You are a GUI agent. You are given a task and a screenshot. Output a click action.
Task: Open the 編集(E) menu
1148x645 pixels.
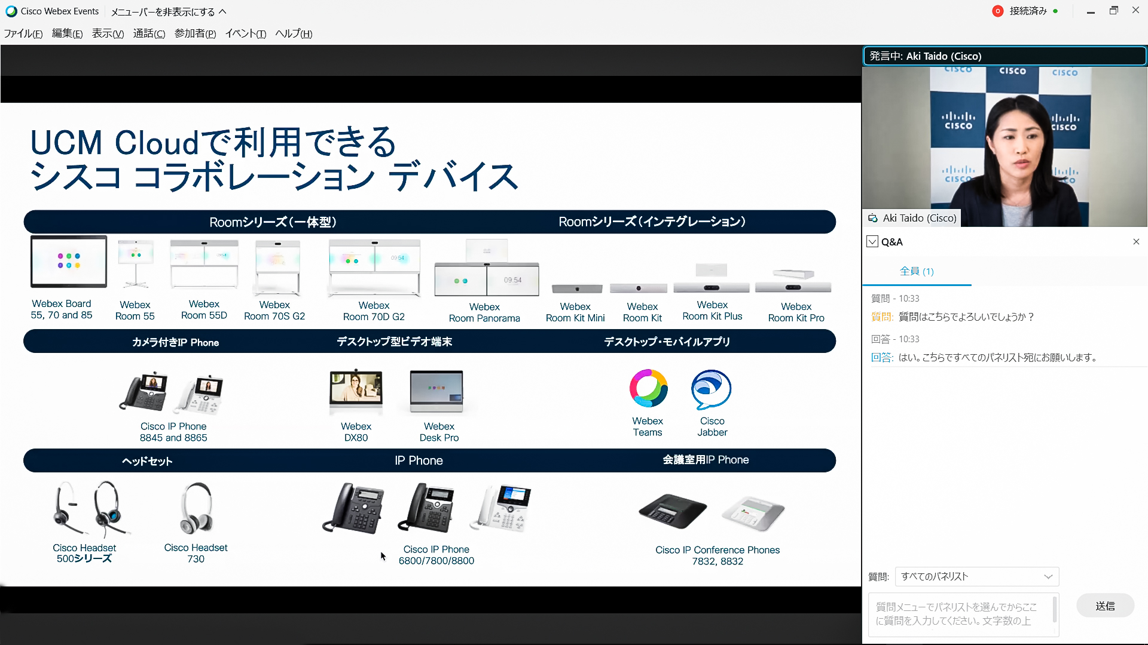pyautogui.click(x=67, y=33)
